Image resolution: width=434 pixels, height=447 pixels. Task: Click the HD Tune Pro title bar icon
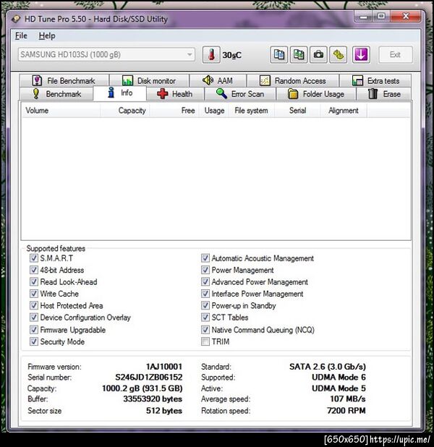tap(16, 19)
